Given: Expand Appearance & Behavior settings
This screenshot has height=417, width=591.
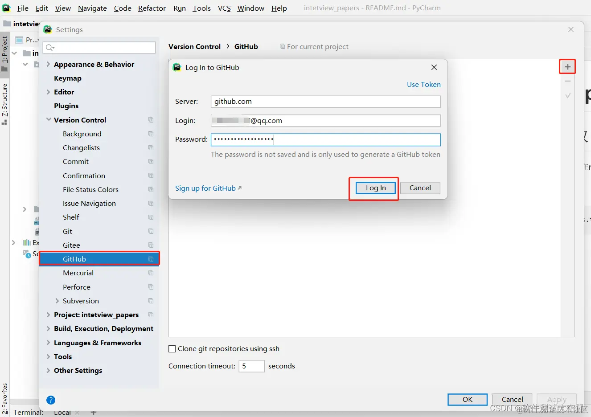Looking at the screenshot, I should pyautogui.click(x=48, y=64).
